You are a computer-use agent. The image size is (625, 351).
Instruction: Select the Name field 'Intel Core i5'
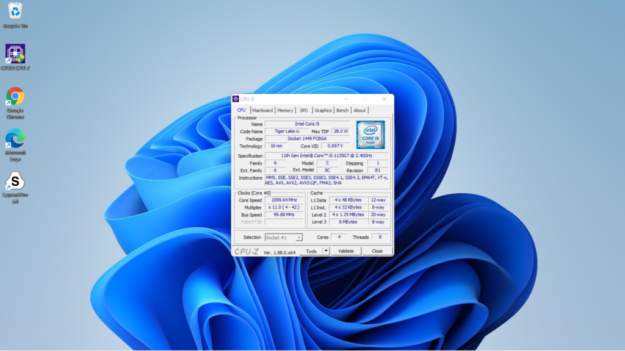[x=307, y=124]
